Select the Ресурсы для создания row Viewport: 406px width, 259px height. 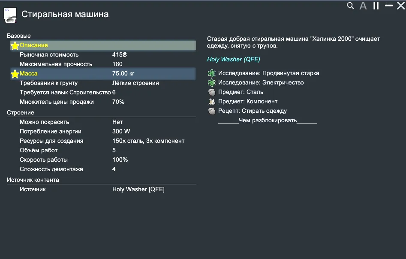click(x=102, y=141)
